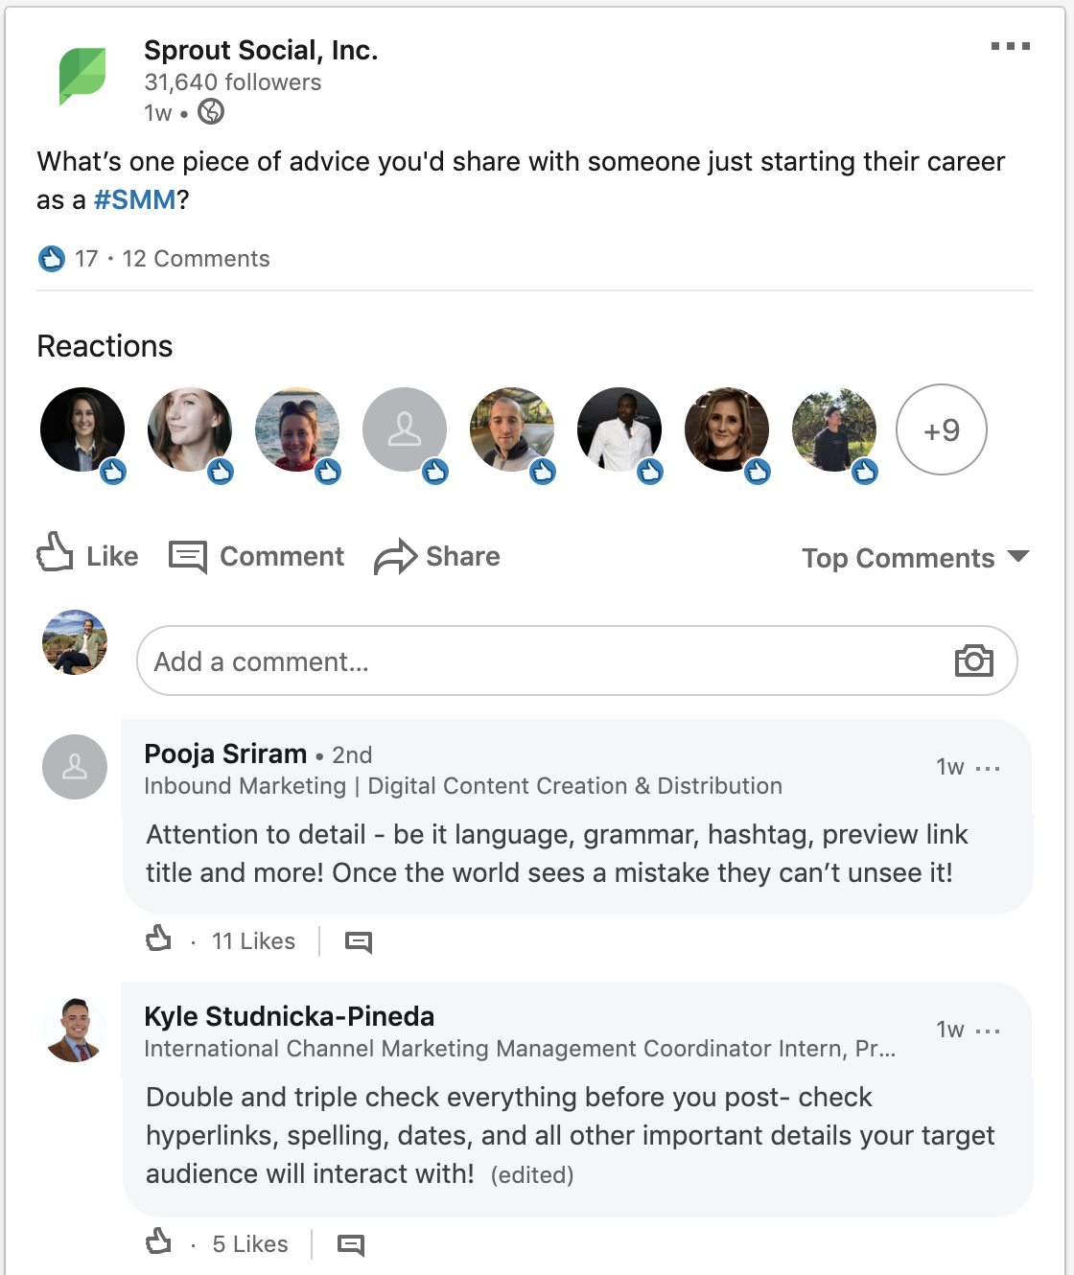Image resolution: width=1074 pixels, height=1275 pixels.
Task: Like Pooja Sriram's comment with thumbs-up icon
Action: 158,939
